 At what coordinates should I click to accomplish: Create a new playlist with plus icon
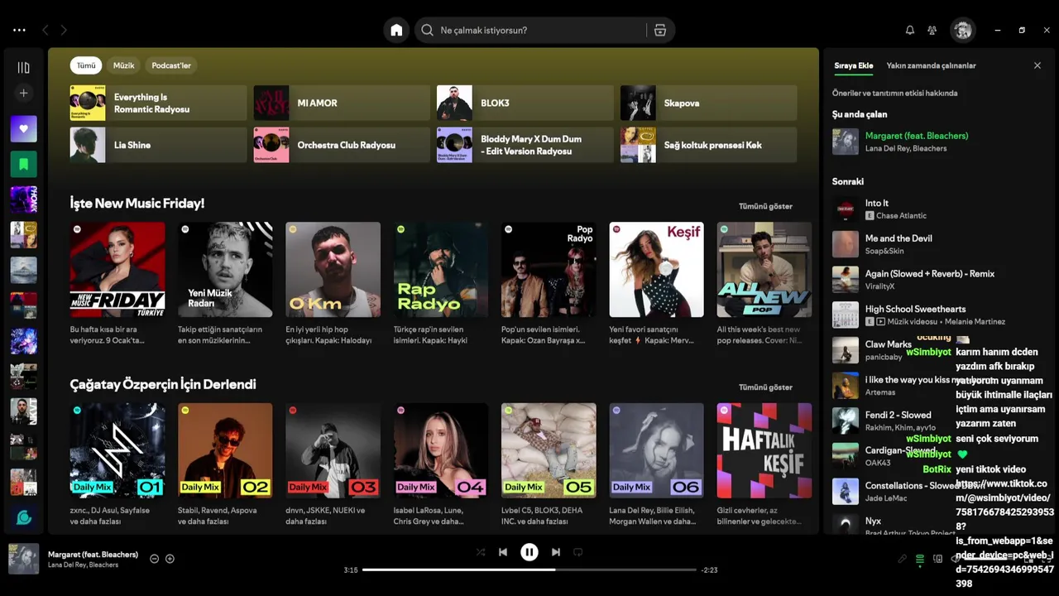[23, 94]
